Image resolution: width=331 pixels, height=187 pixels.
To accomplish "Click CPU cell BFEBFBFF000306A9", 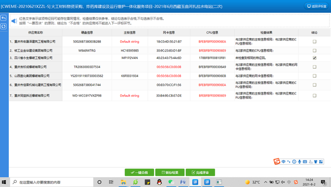I will pos(212,67).
